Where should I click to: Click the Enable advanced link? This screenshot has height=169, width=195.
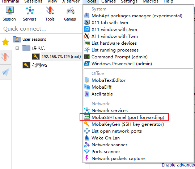tap(178, 165)
